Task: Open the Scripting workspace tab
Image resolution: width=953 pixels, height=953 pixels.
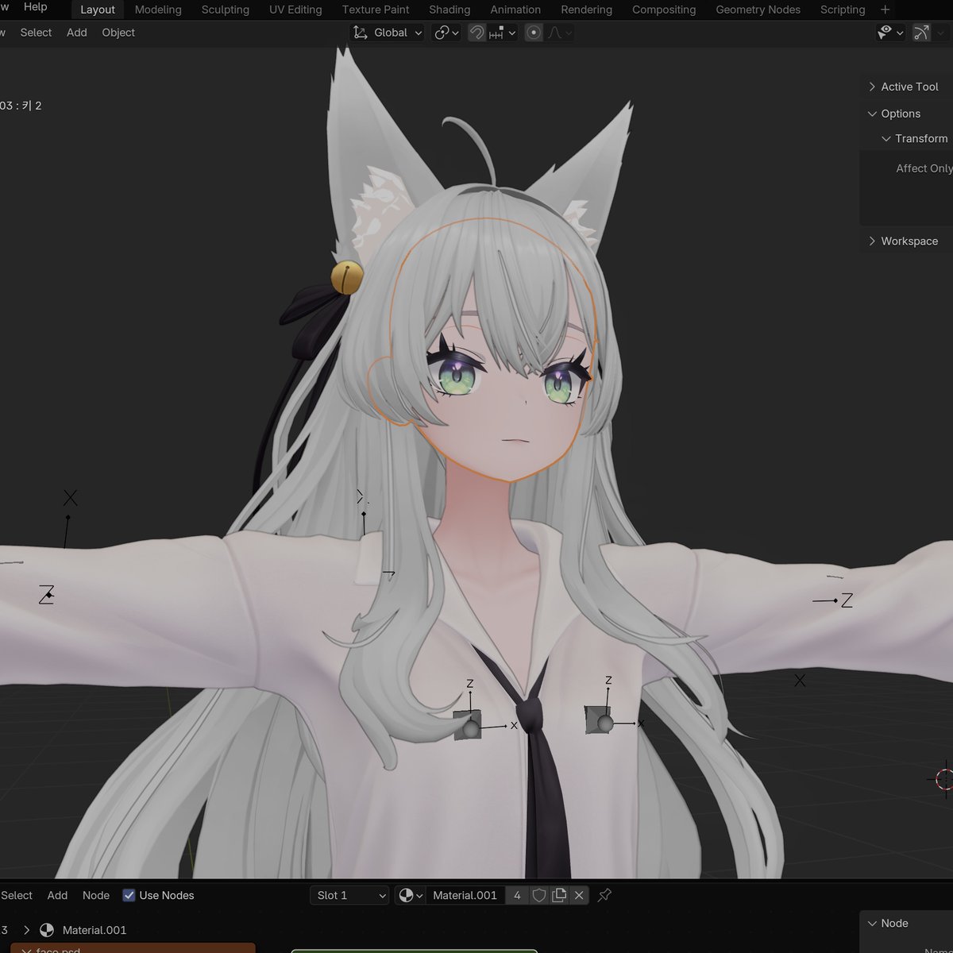Action: (843, 10)
